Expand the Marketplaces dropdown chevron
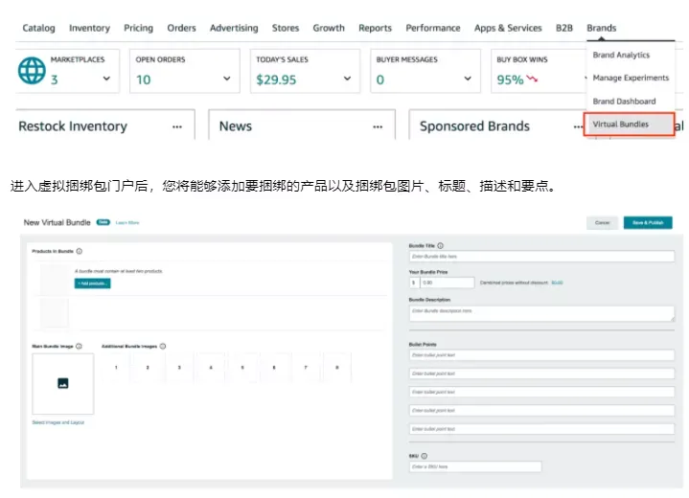689x498 pixels. tap(106, 79)
